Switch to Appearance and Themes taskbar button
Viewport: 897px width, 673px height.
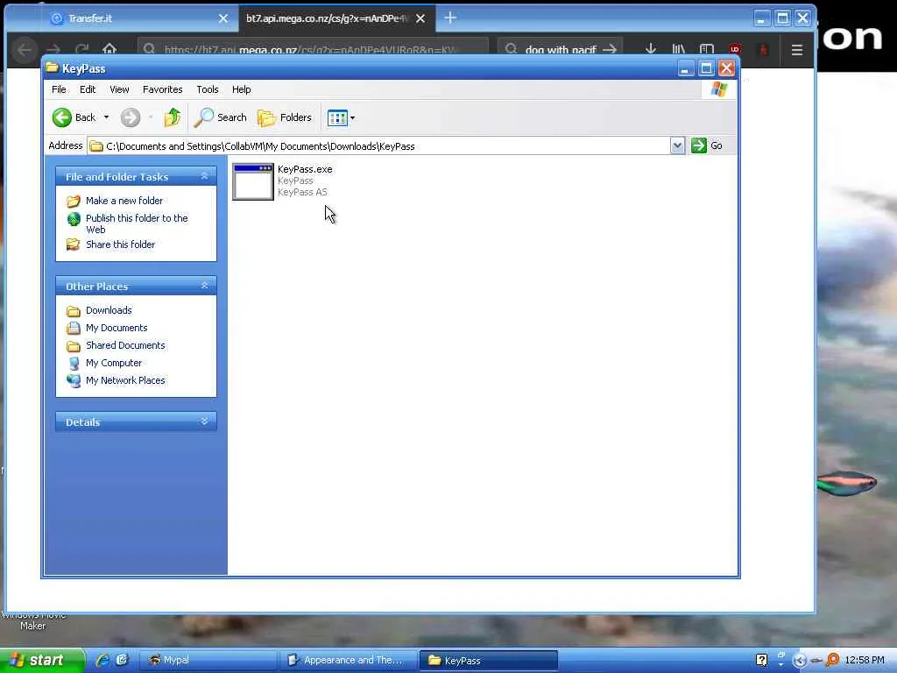(347, 661)
